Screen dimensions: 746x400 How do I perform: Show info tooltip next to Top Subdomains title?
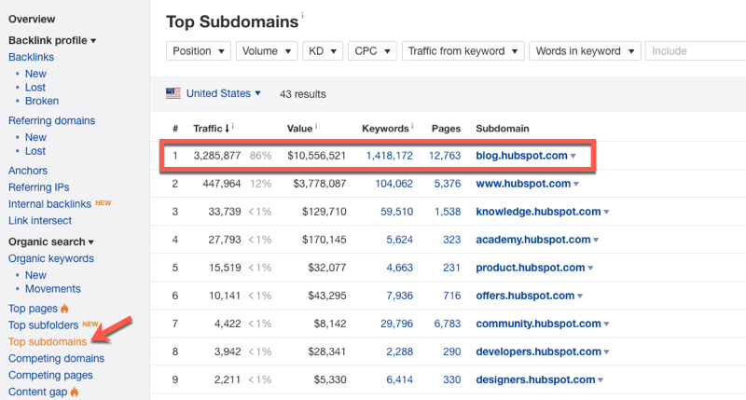[x=302, y=15]
